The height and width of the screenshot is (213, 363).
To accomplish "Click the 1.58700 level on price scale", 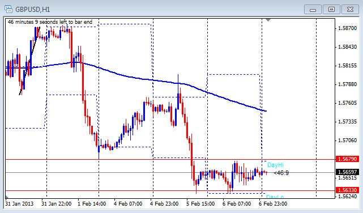I will (x=348, y=28).
